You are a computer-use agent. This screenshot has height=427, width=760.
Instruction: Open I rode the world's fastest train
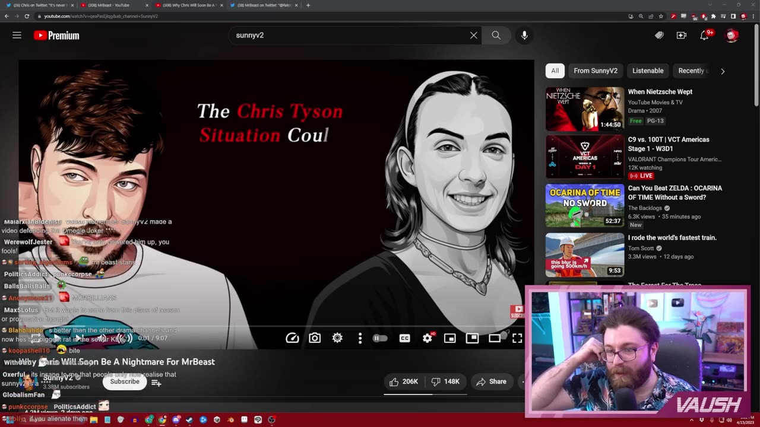(672, 237)
